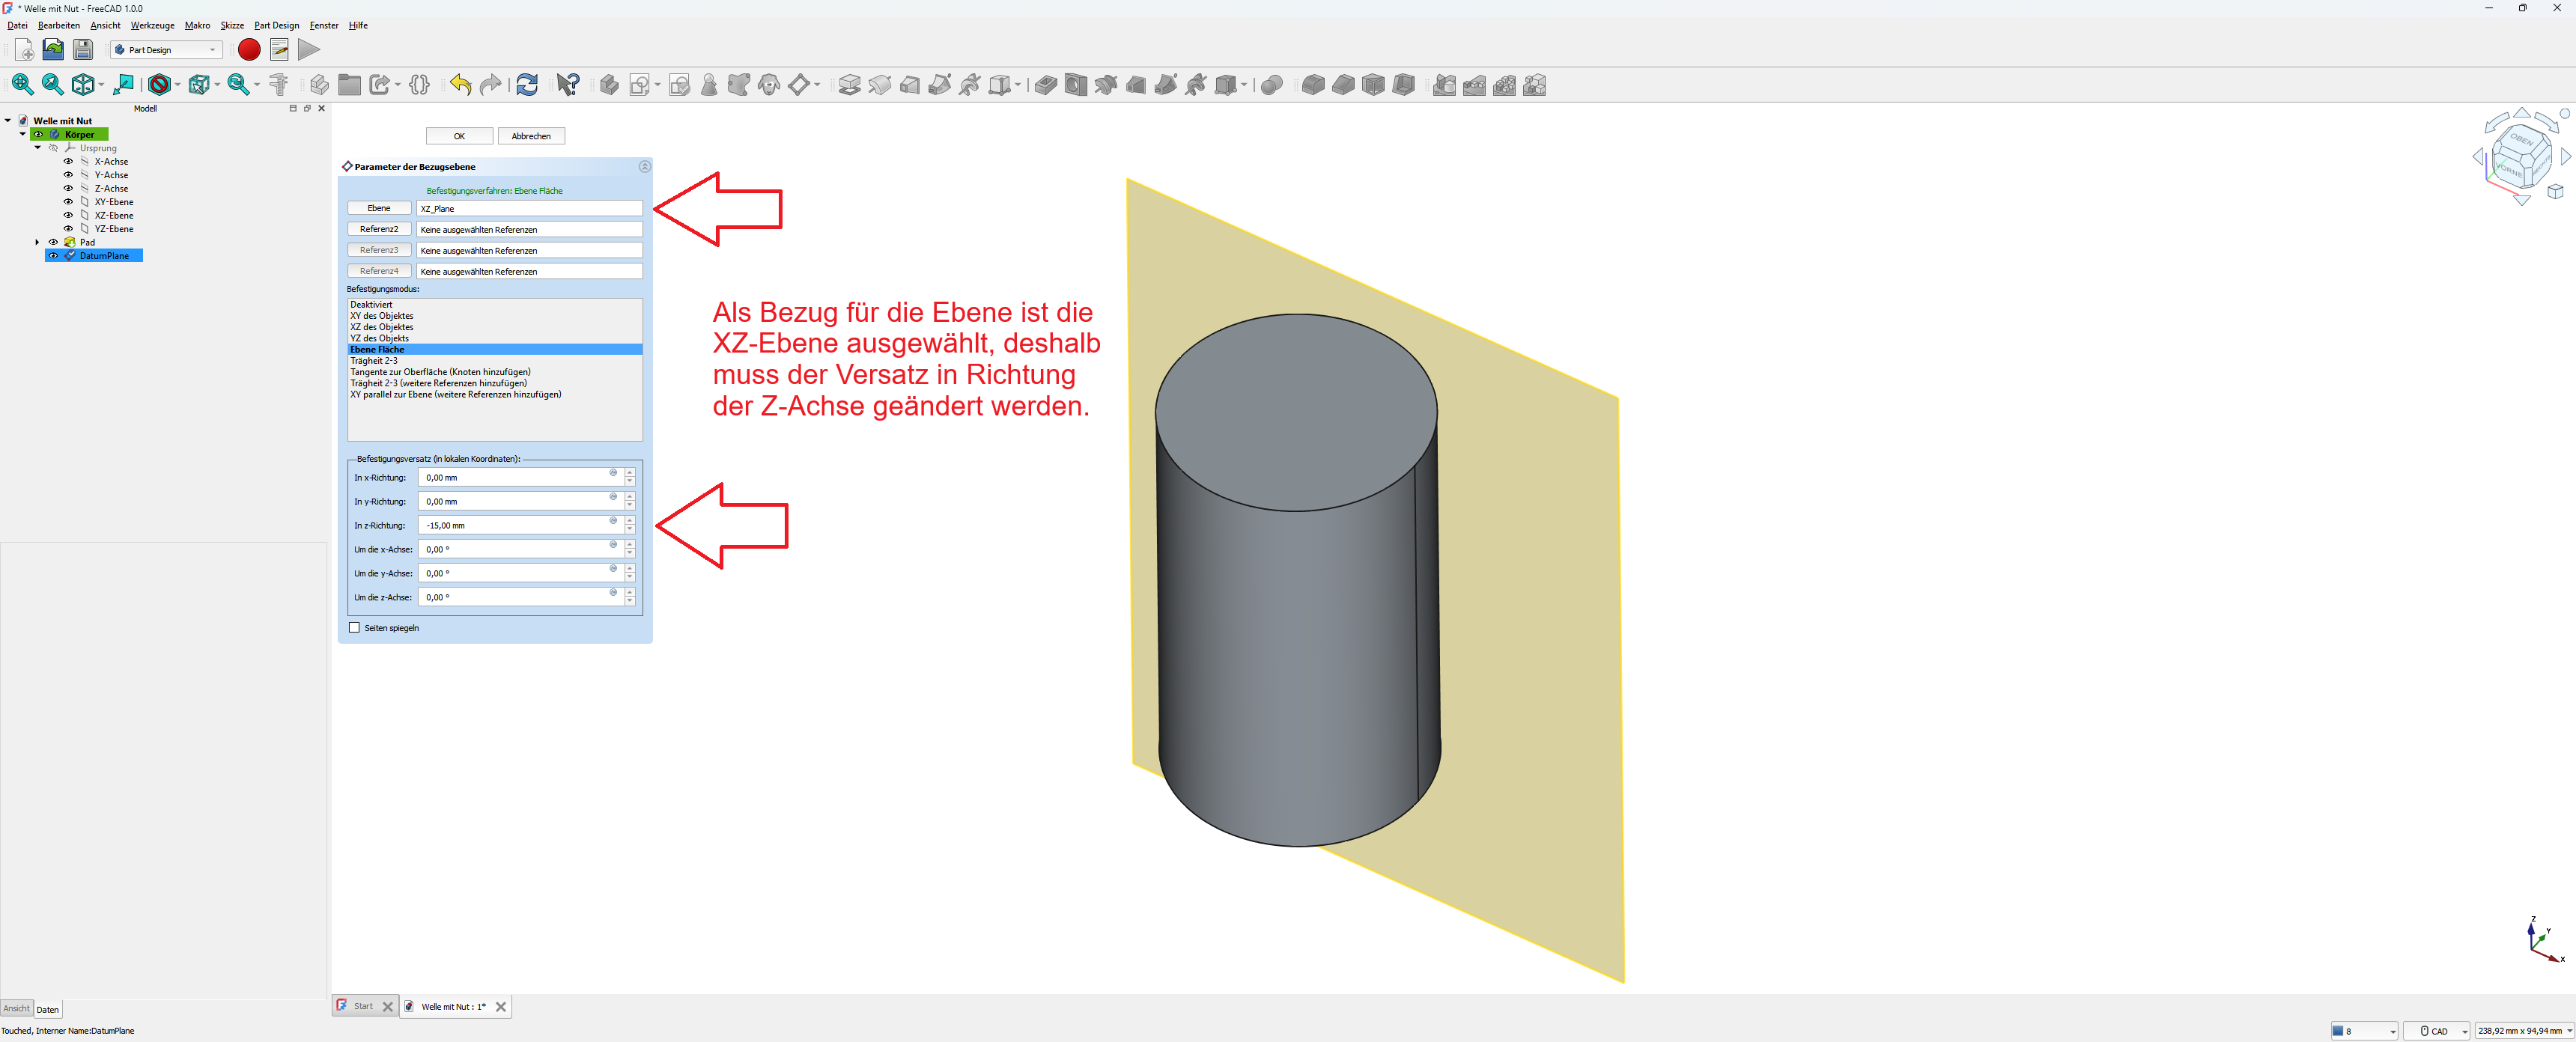Open the Datei menu
The height and width of the screenshot is (1042, 2576).
18,25
